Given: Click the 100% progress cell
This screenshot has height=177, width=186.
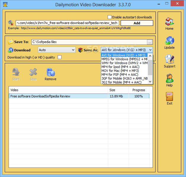Looking at the screenshot, I should pyautogui.click(x=139, y=96).
